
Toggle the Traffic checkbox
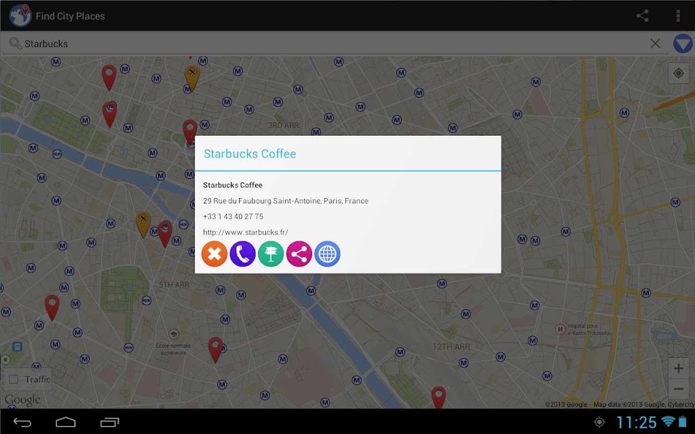coord(14,380)
